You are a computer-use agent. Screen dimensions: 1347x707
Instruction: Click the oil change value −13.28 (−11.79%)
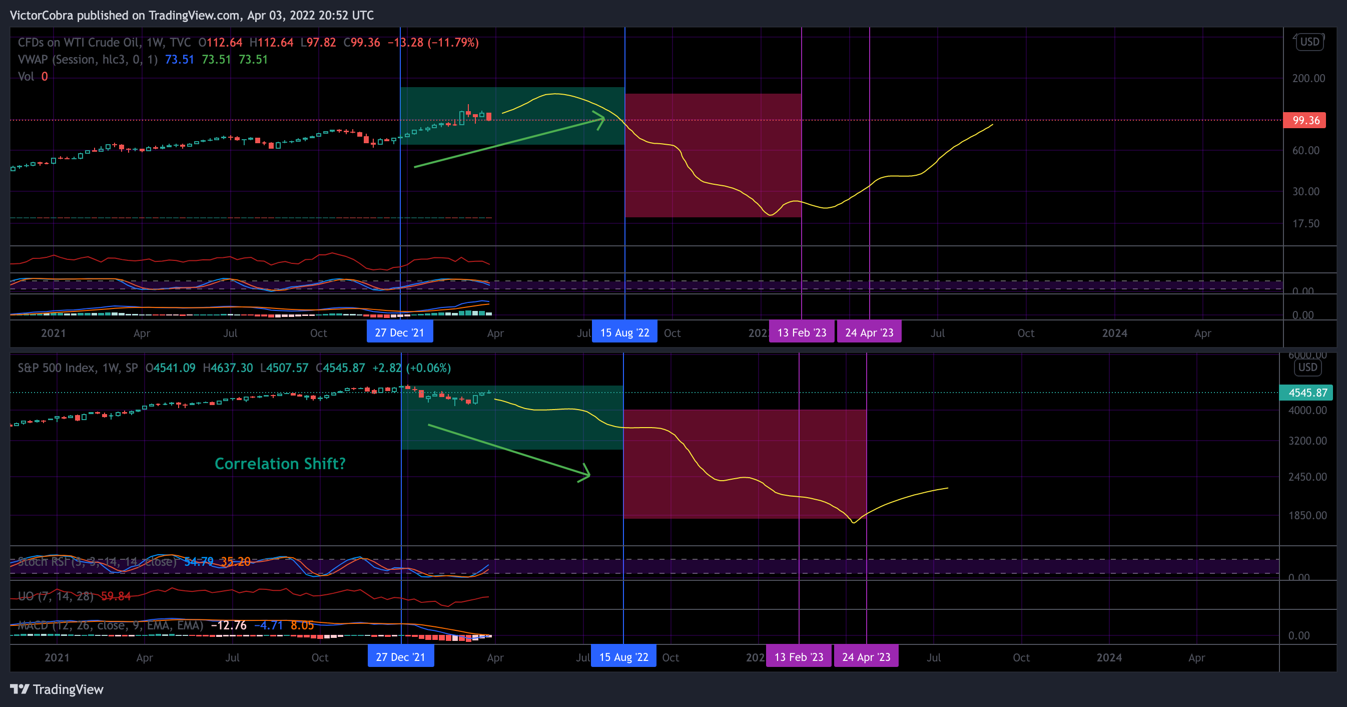pos(433,43)
